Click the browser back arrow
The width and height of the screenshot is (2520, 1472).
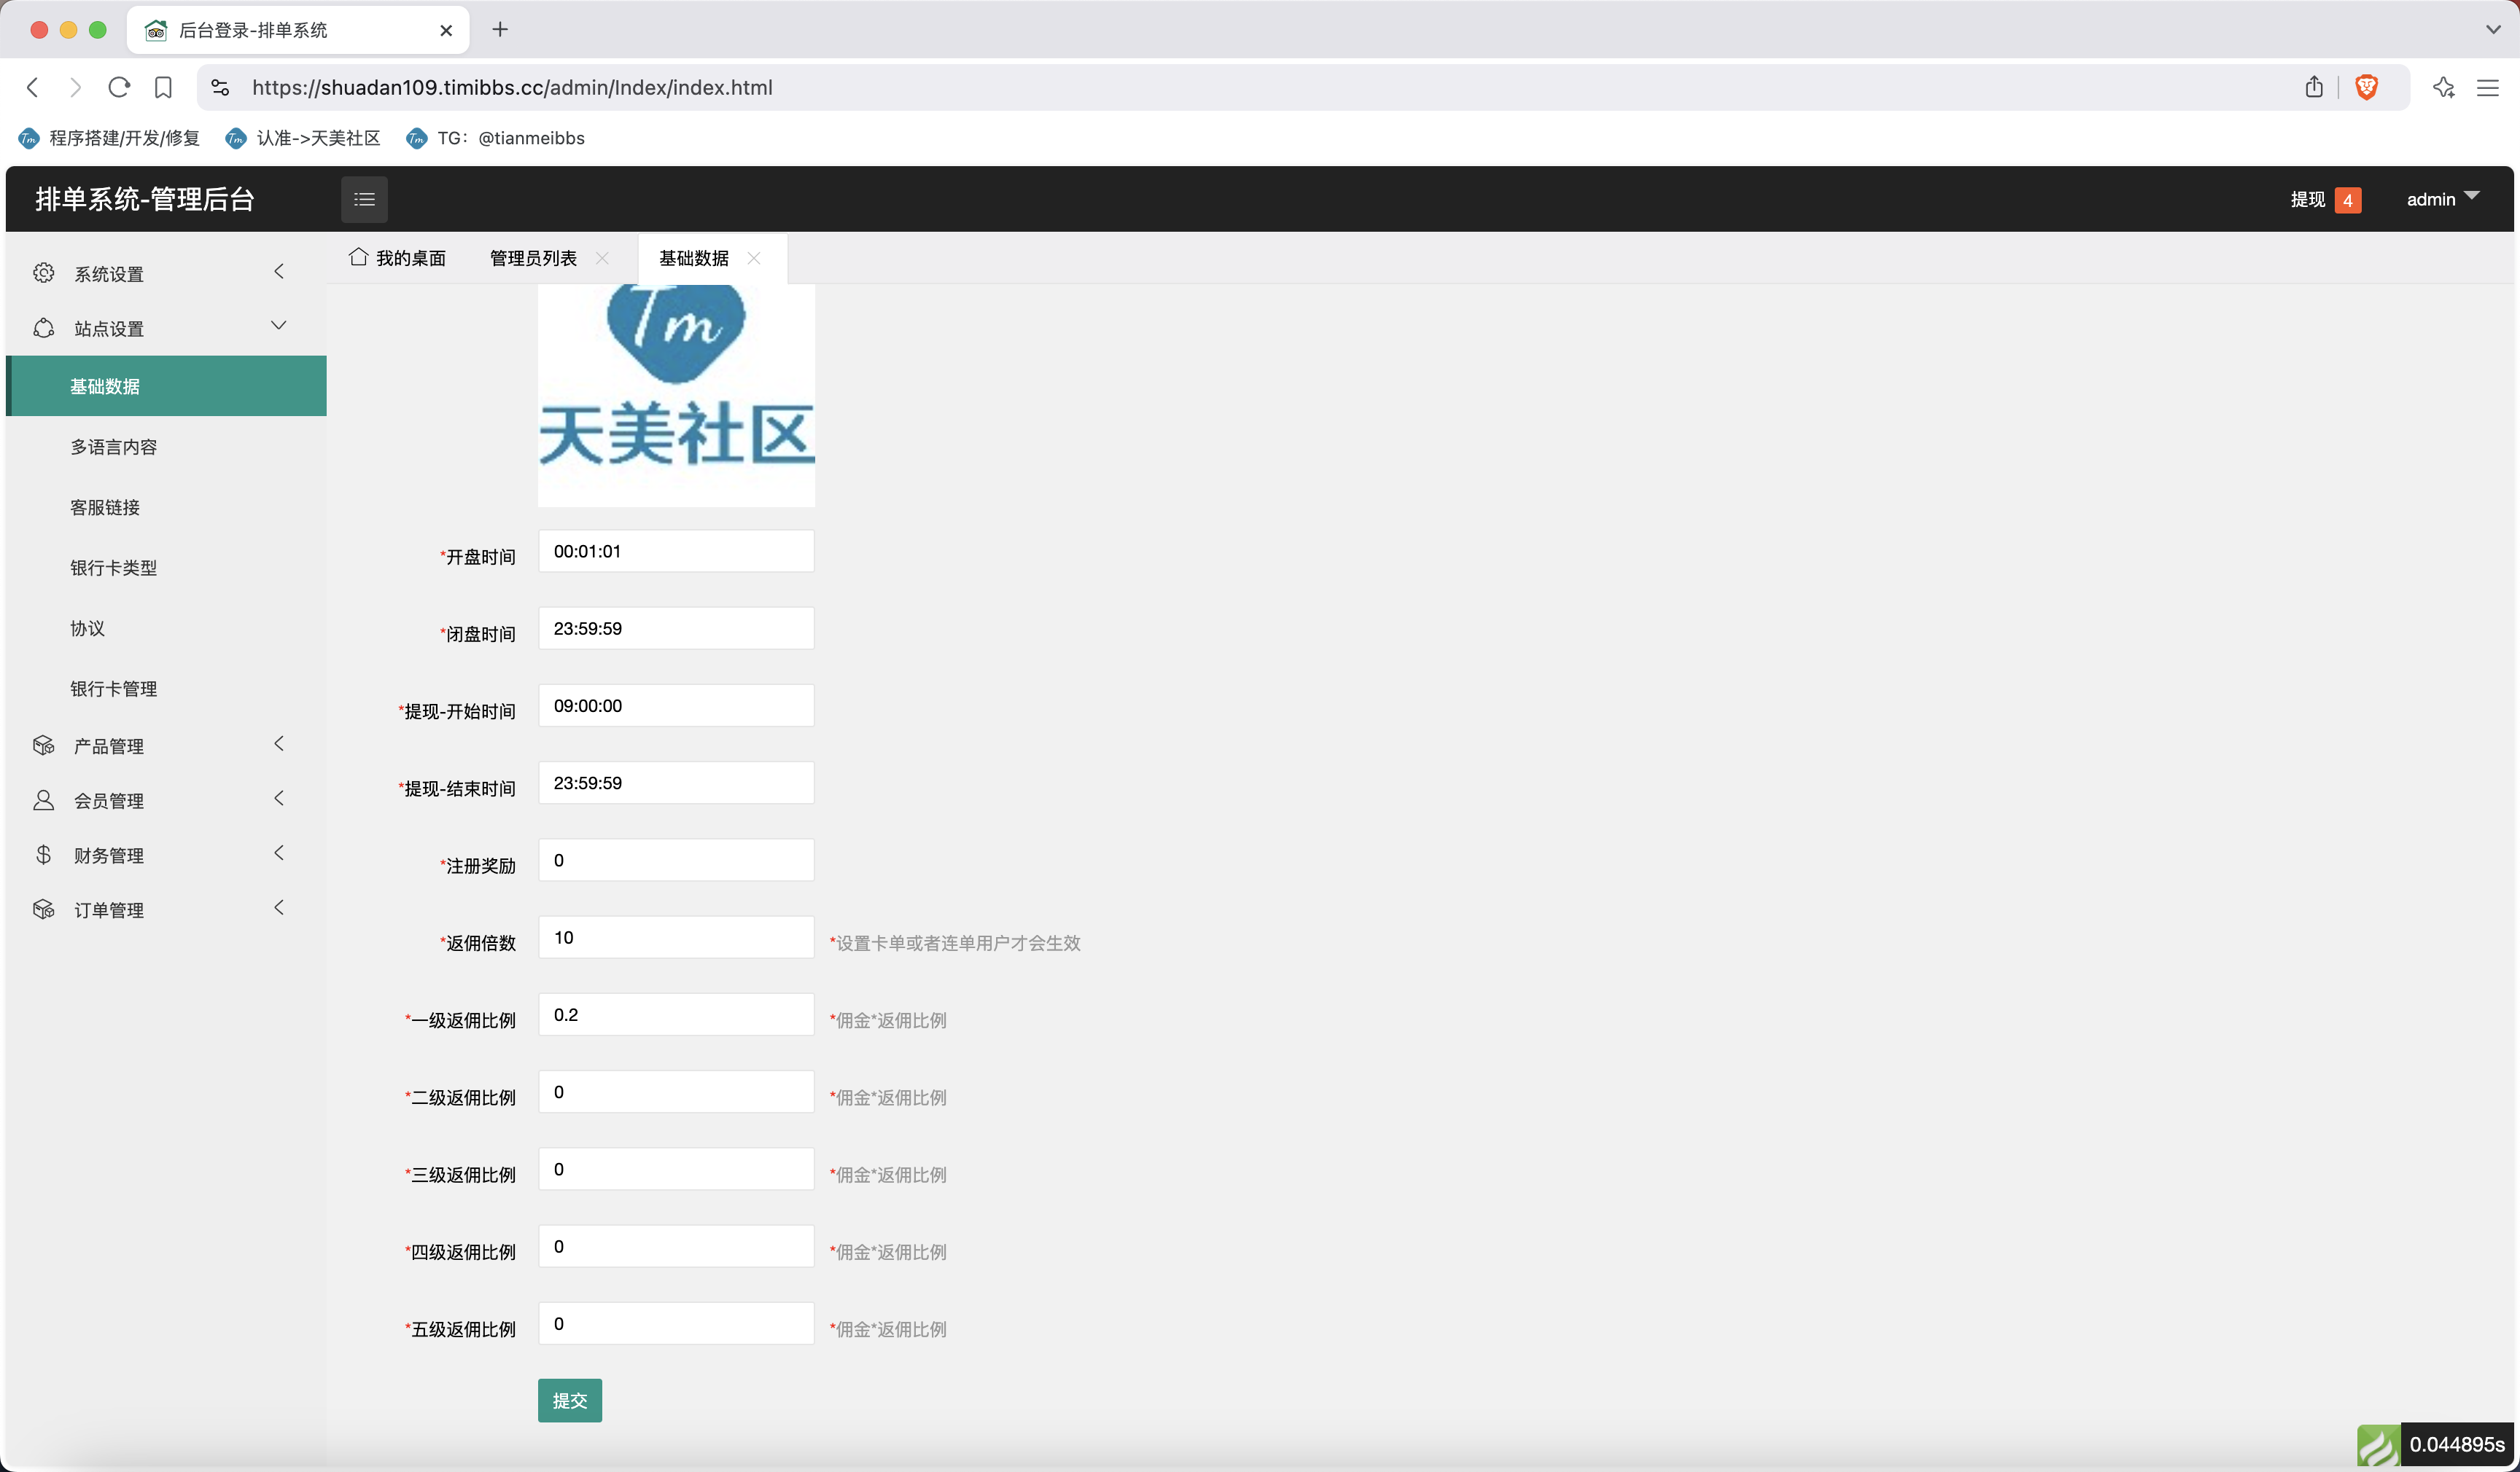click(x=33, y=88)
